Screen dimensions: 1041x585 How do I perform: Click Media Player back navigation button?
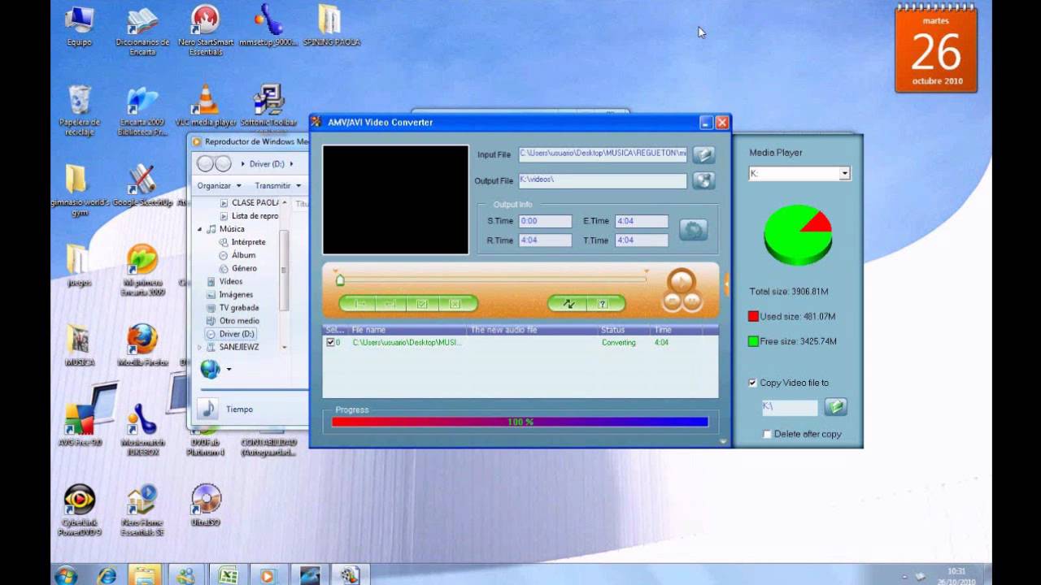(205, 164)
